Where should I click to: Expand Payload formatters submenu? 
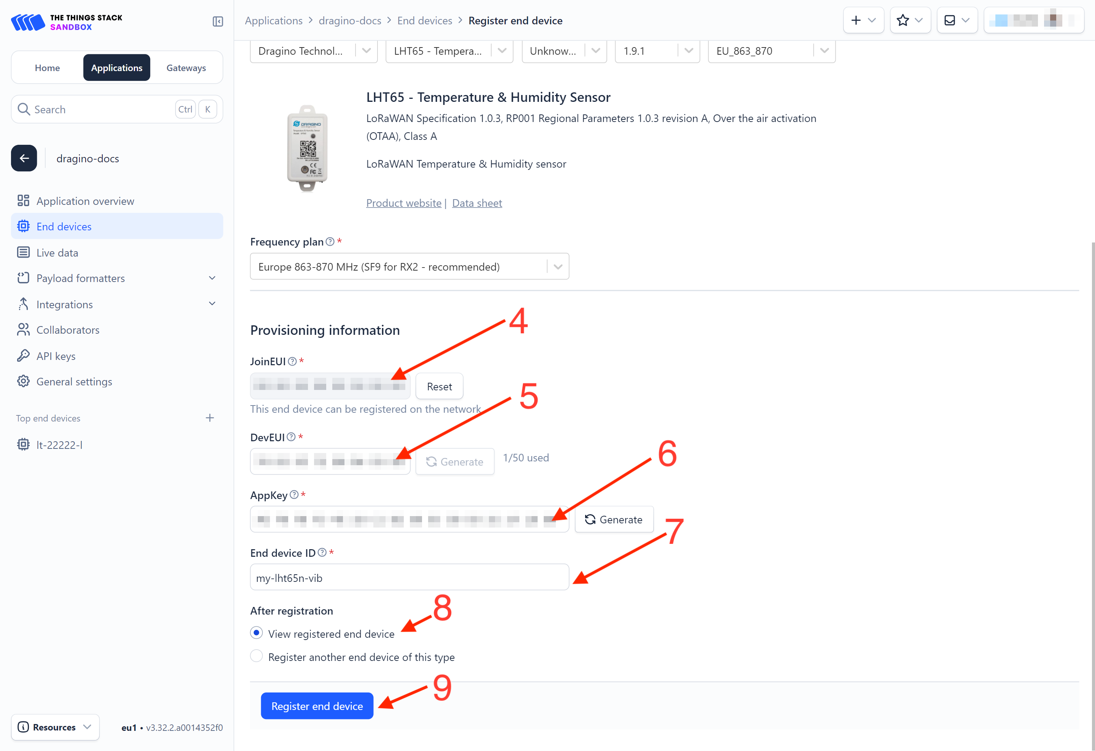212,278
